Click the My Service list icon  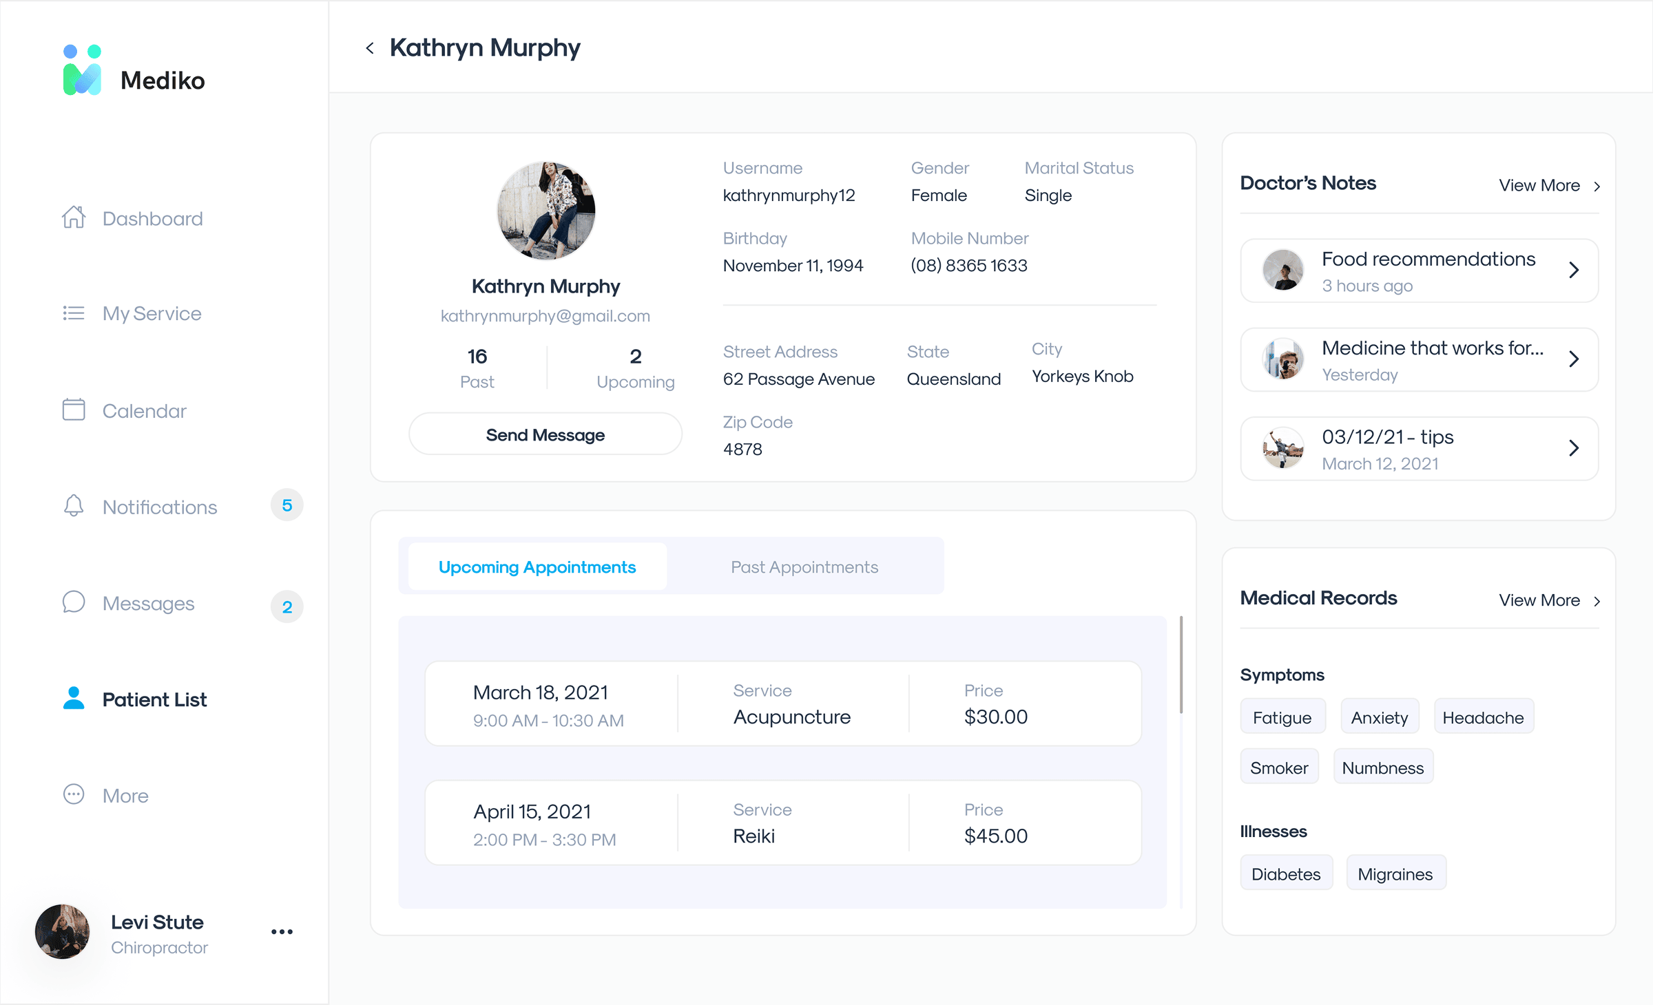pos(74,313)
